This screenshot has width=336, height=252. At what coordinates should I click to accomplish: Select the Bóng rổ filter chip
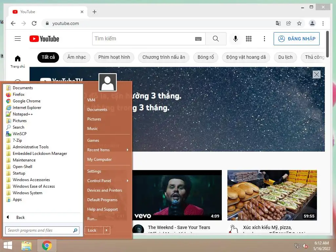(206, 57)
